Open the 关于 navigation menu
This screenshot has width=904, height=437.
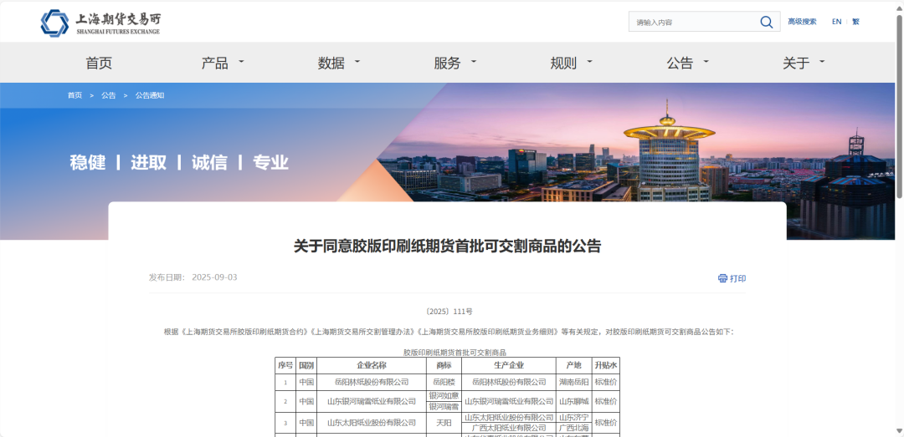click(796, 64)
